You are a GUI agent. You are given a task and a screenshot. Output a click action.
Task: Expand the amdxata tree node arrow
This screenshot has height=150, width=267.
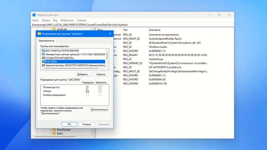tap(50, 29)
